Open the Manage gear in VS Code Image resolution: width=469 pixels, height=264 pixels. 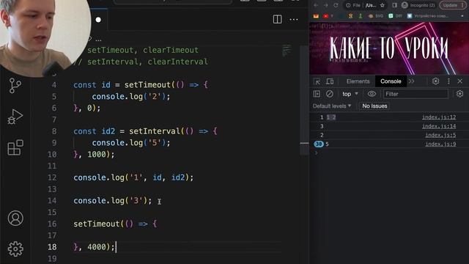(x=15, y=249)
